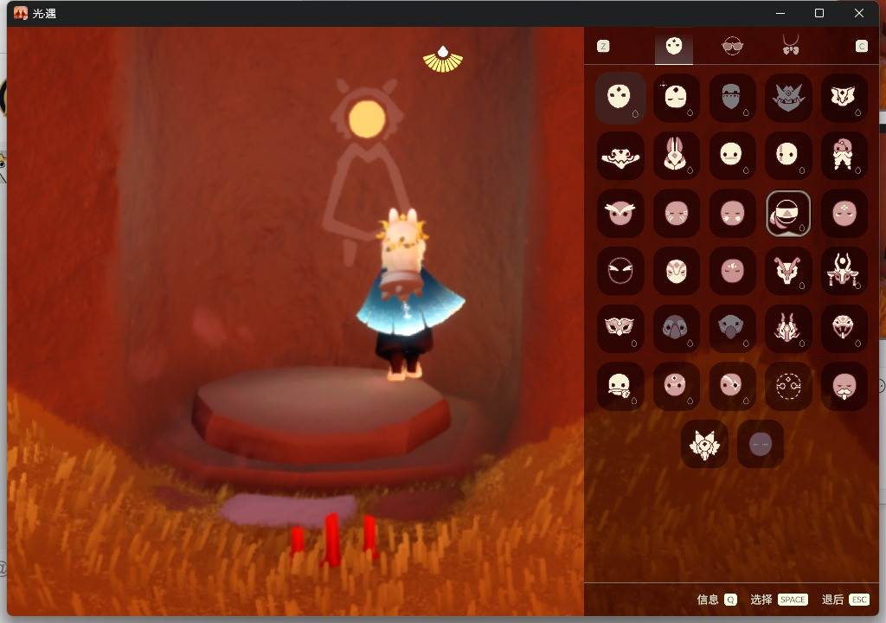This screenshot has height=623, width=886.
Task: Equip the white mask in first row's last slot
Action: pyautogui.click(x=844, y=98)
